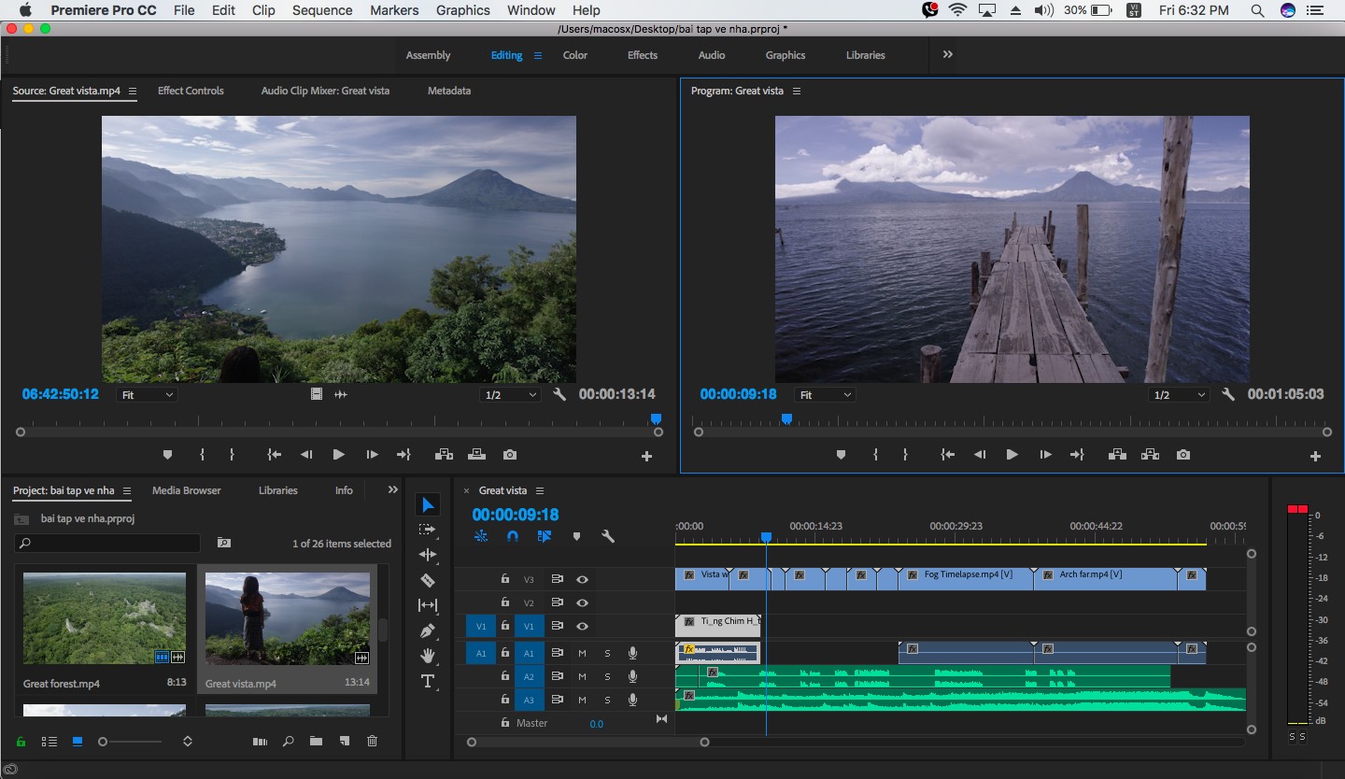This screenshot has height=779, width=1345.
Task: Solo audio track A2
Action: (x=607, y=676)
